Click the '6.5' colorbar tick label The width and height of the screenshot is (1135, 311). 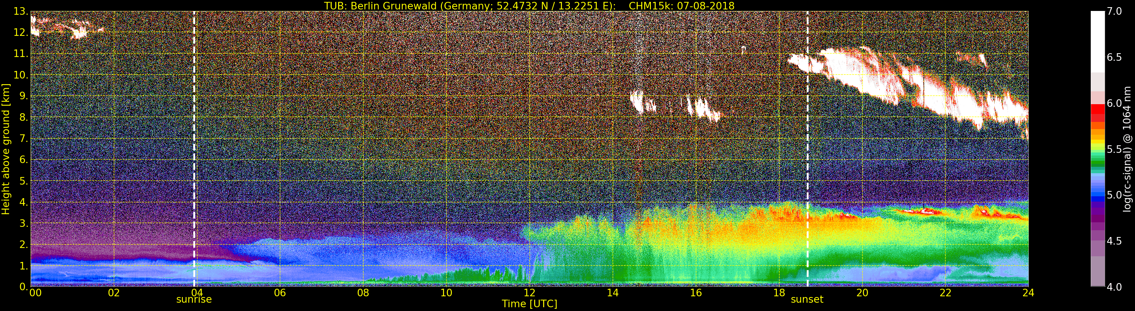pyautogui.click(x=1115, y=57)
